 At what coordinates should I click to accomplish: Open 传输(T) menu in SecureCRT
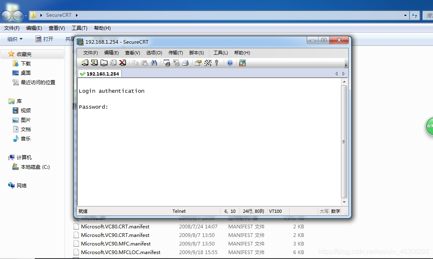pyautogui.click(x=176, y=53)
